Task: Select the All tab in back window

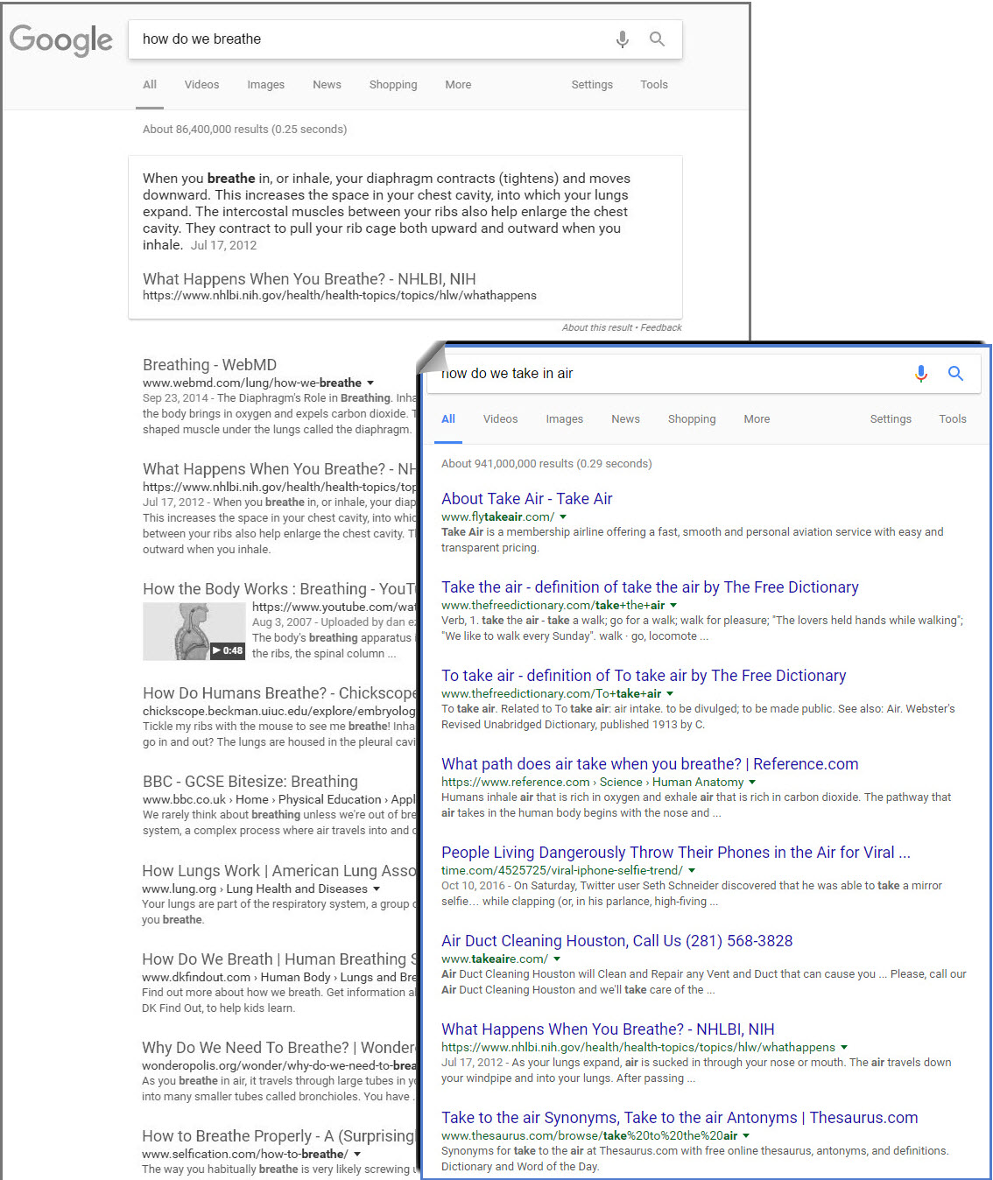Action: tap(150, 85)
